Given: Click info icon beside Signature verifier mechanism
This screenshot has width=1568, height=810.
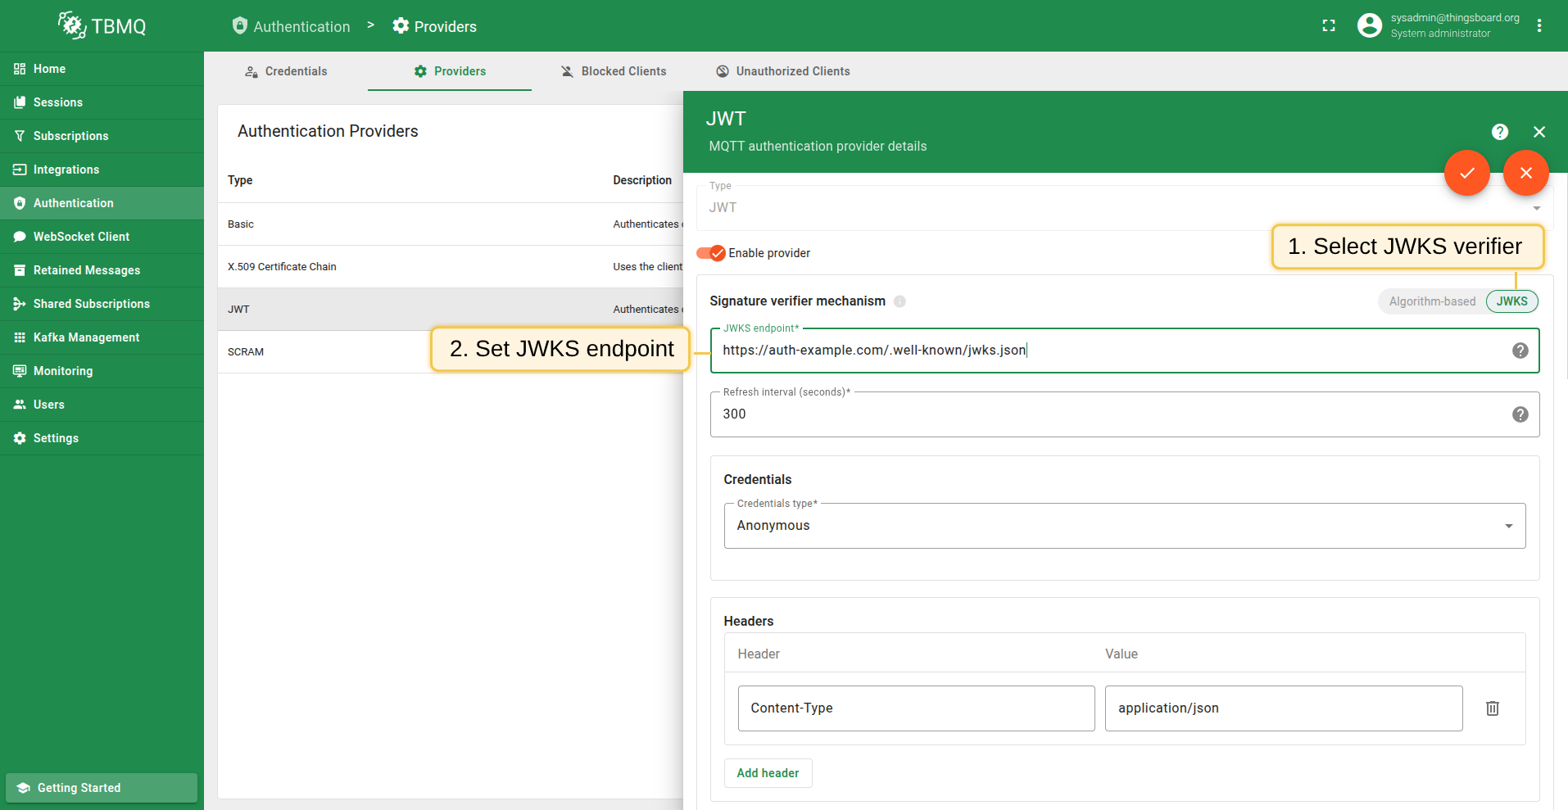Looking at the screenshot, I should pos(900,301).
